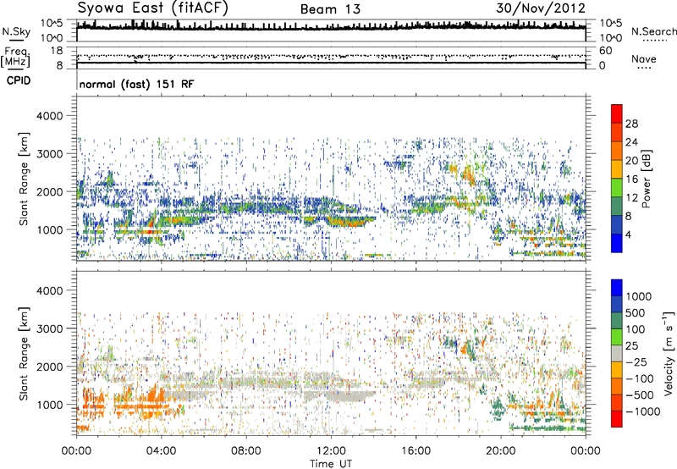Image resolution: width=677 pixels, height=469 pixels.
Task: Click the "Time UT" axis label
Action: (x=331, y=463)
